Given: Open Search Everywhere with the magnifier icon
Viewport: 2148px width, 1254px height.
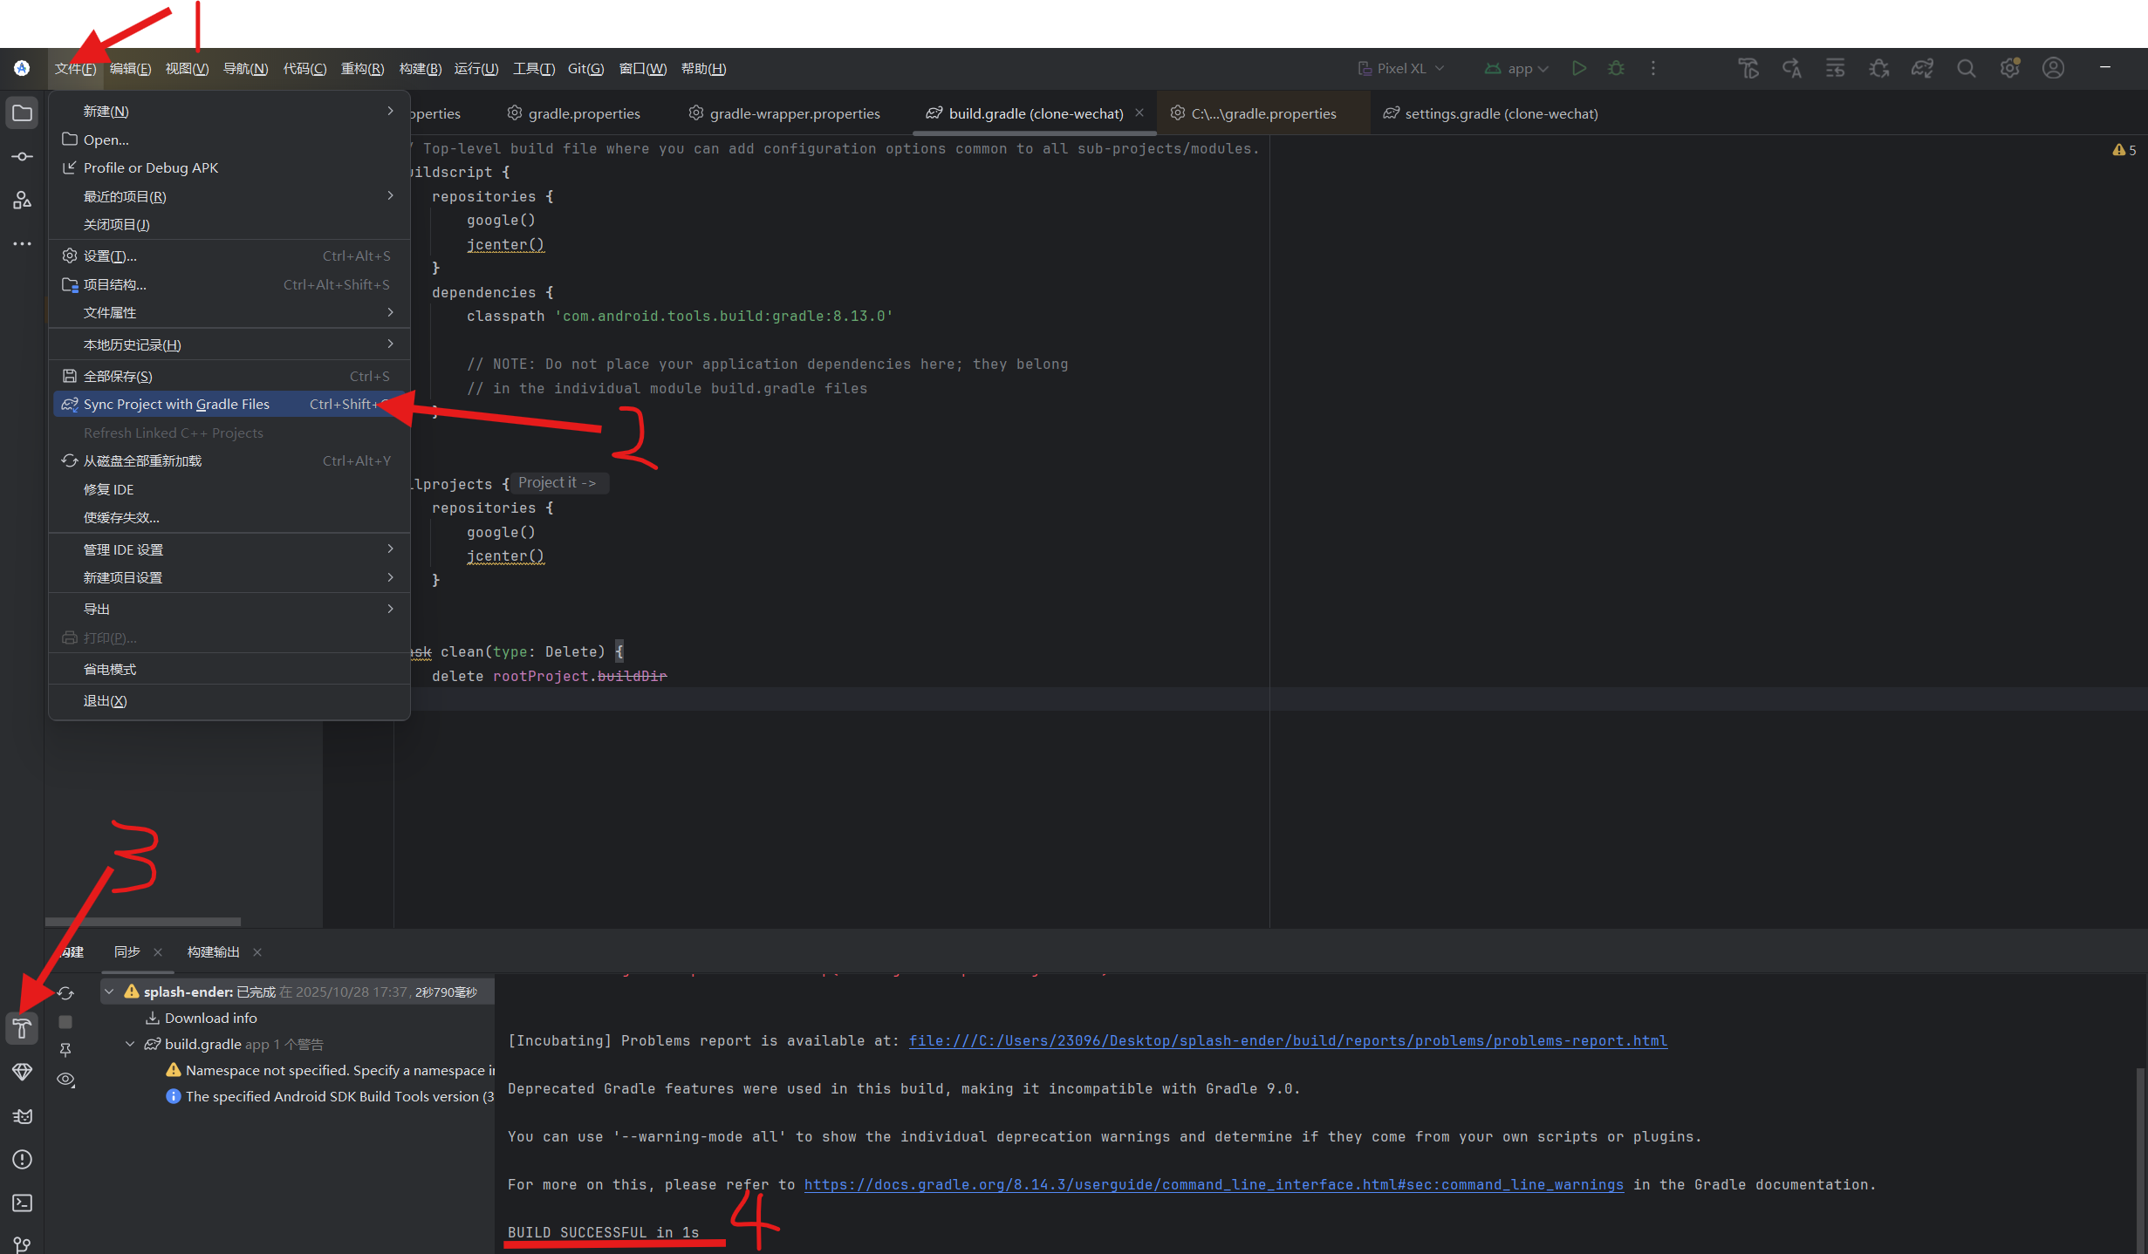Looking at the screenshot, I should (x=1967, y=68).
